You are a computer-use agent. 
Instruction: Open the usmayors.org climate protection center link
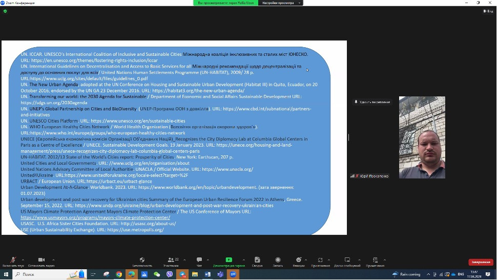coord(95,217)
